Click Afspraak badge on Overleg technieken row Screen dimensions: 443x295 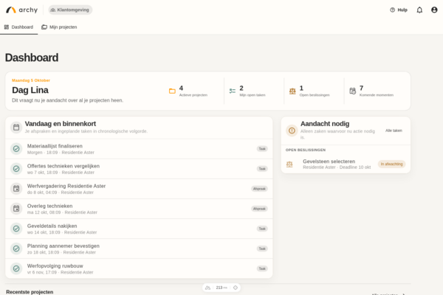point(259,209)
